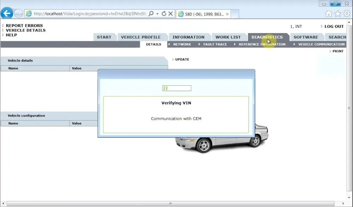This screenshot has width=353, height=207.
Task: Close the S80 browser tab
Action: point(227,14)
